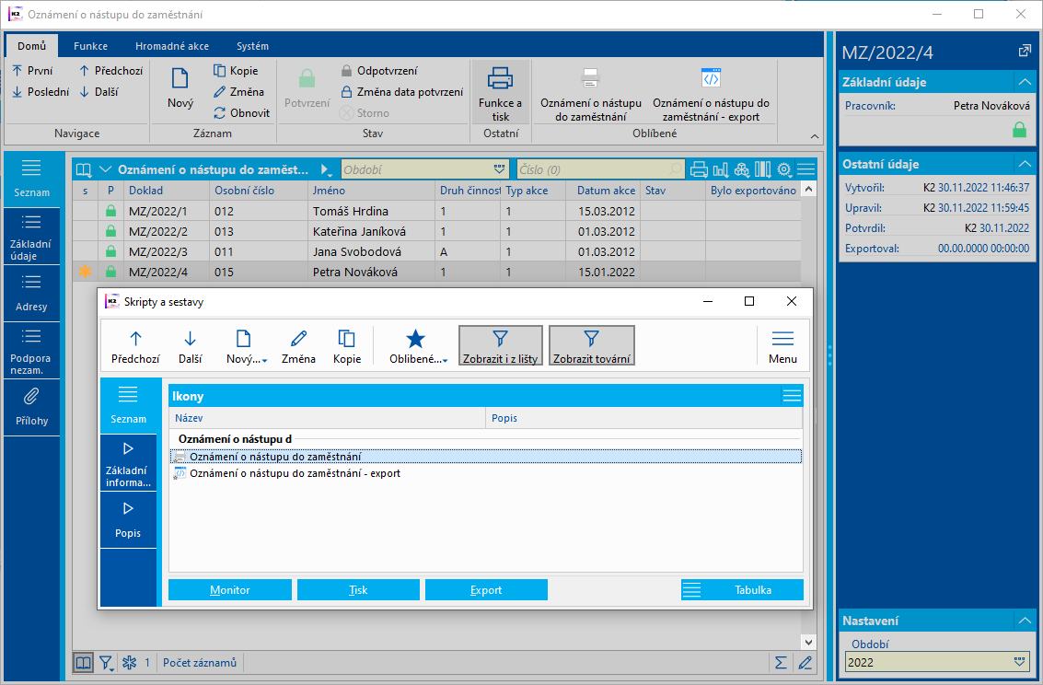Click Další in Skripty a sestavy dialog

(x=191, y=346)
